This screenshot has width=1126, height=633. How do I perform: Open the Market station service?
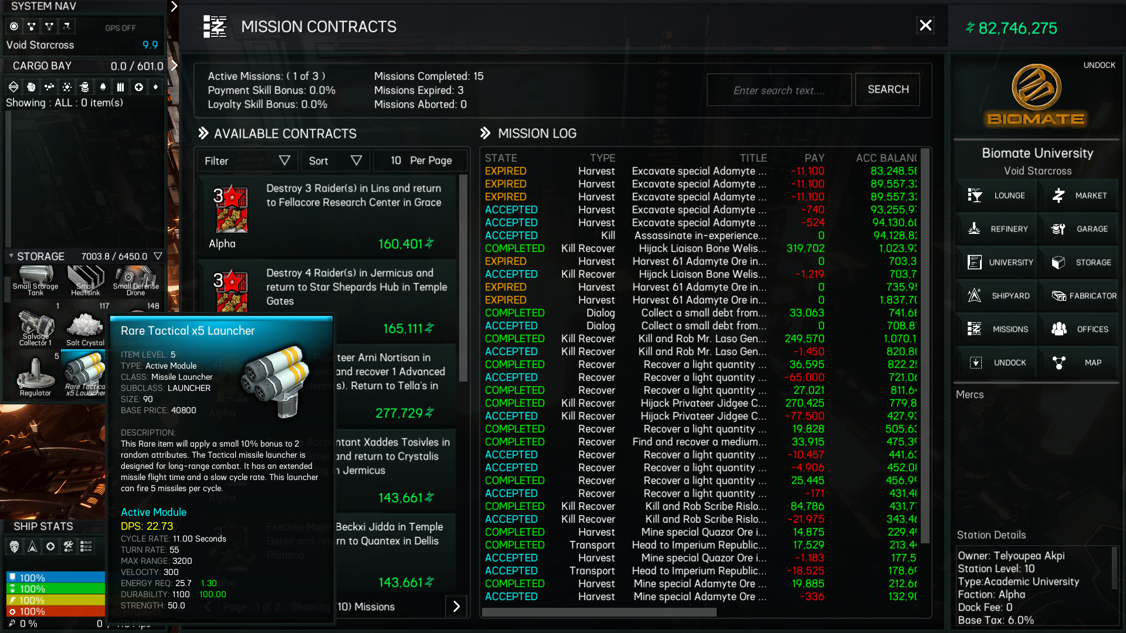pos(1078,196)
